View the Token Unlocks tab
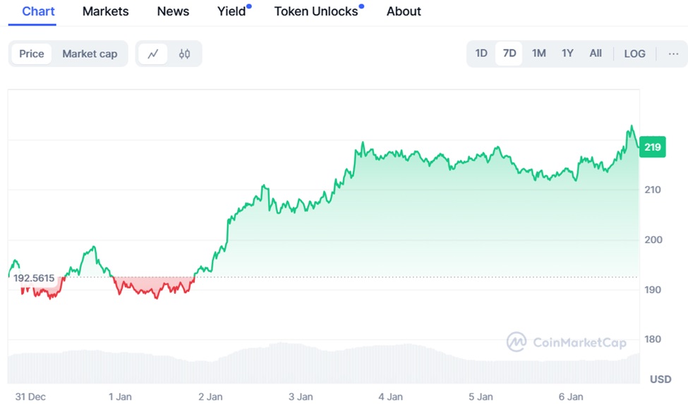Image resolution: width=688 pixels, height=404 pixels. pyautogui.click(x=316, y=11)
